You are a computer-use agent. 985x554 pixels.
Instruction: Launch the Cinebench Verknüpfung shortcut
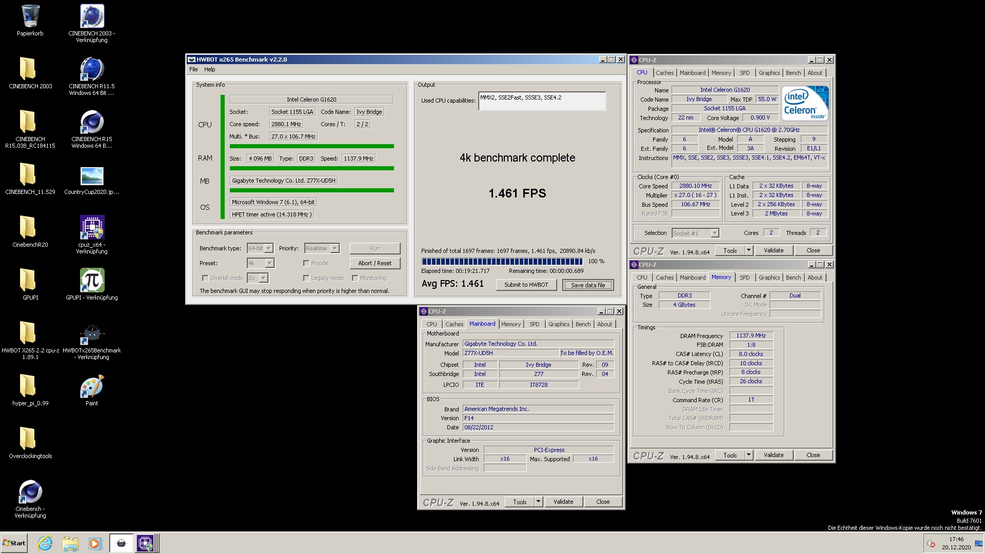(x=30, y=499)
